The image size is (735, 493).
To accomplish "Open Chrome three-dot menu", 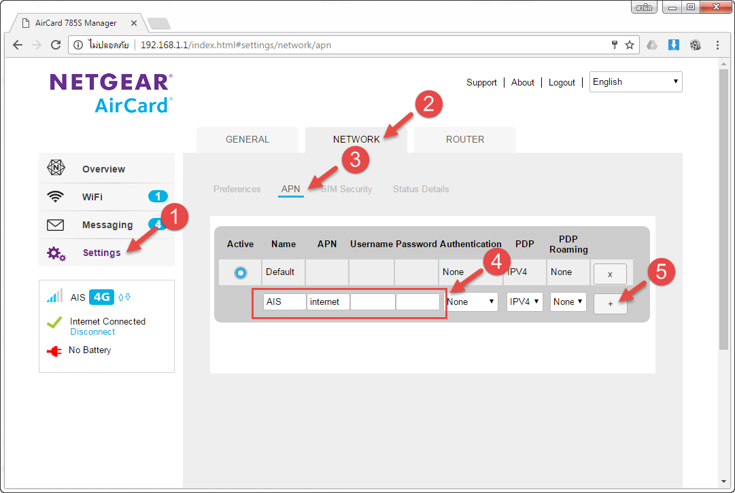I will (x=717, y=45).
